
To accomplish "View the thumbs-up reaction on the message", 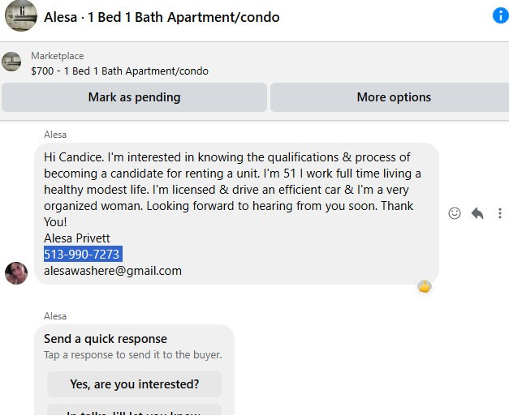I will [425, 286].
